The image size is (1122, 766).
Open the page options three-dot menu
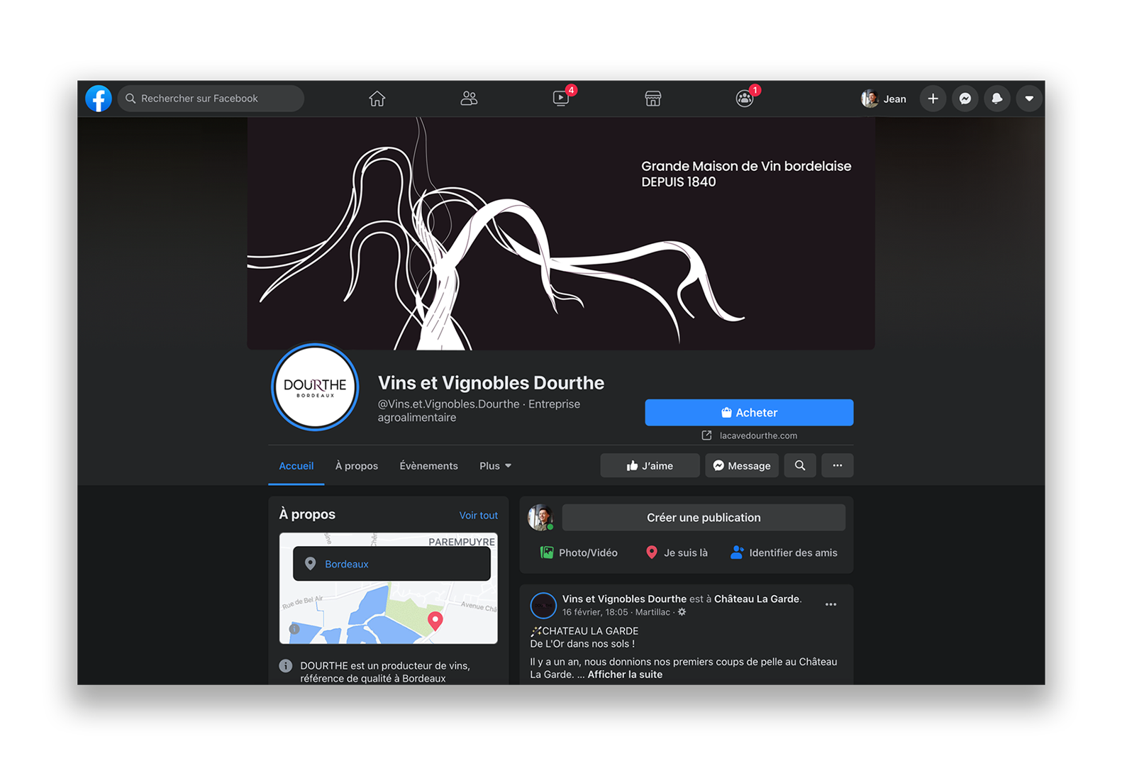click(837, 466)
